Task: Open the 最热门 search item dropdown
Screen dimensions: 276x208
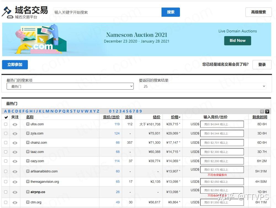Action: coord(70,86)
